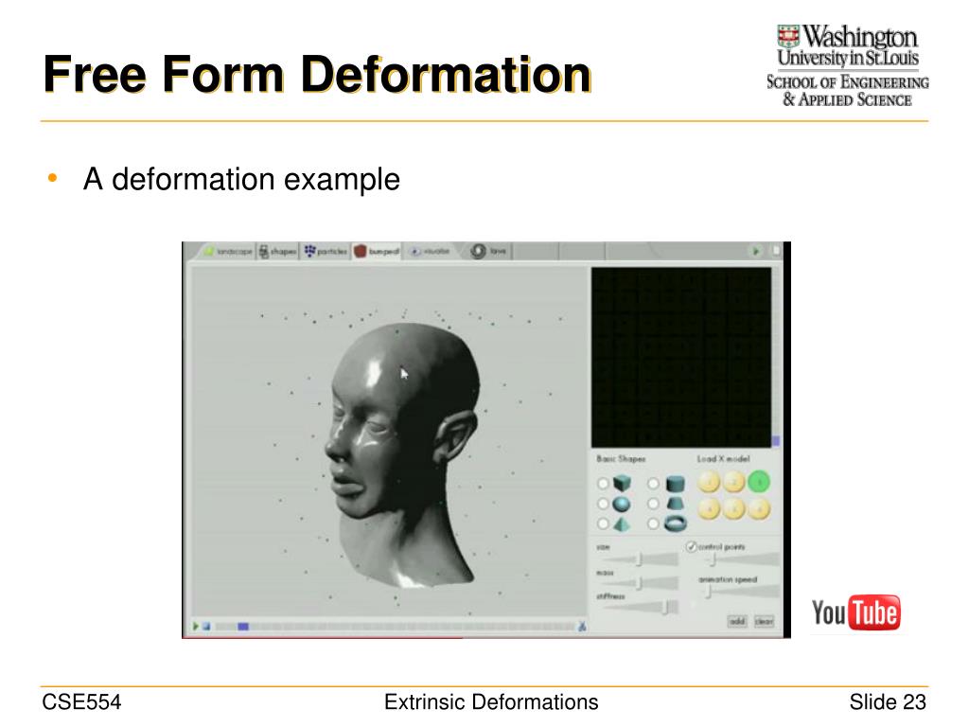The image size is (969, 727).
Task: Click the black texture preview panel
Action: coord(681,357)
